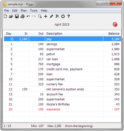The image size is (124, 131).
Task: Select the 'credit card min. payment' row
Action: tap(62, 69)
